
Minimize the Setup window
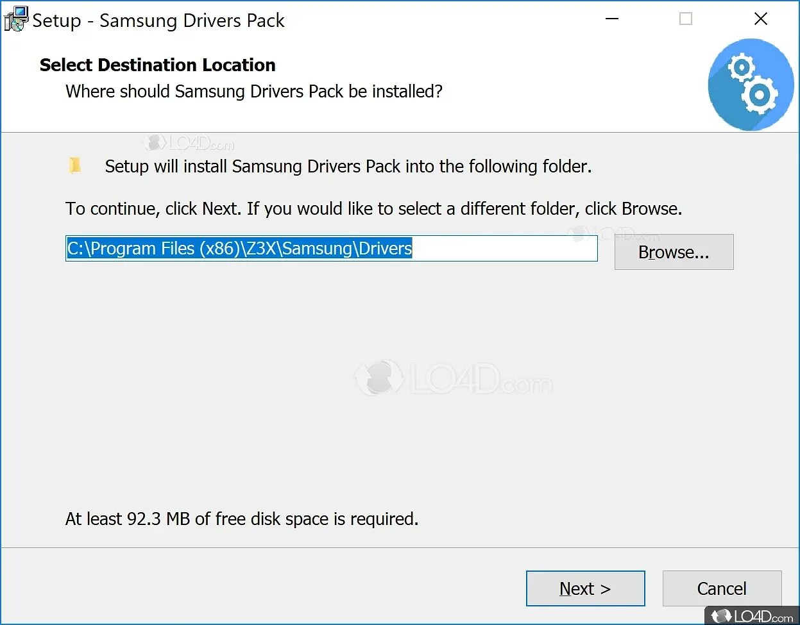click(612, 19)
